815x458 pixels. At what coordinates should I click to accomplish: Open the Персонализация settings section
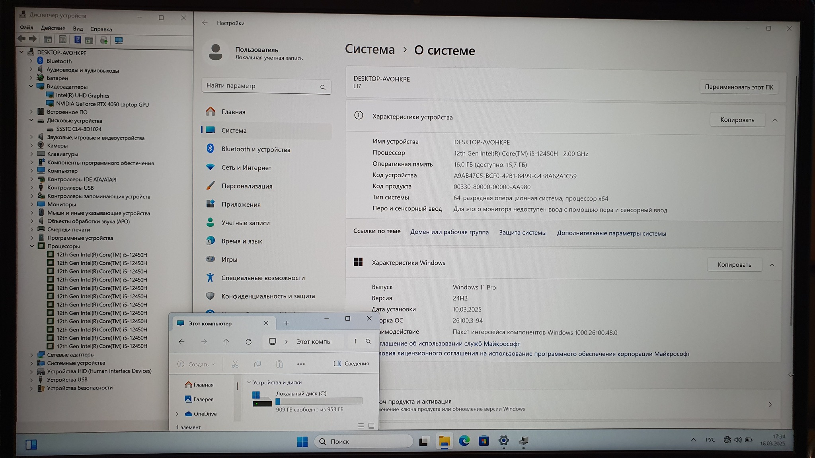click(x=247, y=186)
